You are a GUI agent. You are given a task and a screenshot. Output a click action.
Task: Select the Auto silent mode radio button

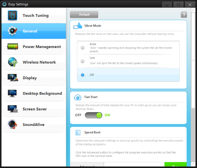82,48
